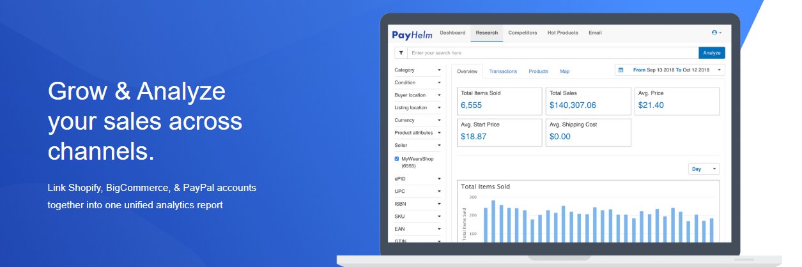This screenshot has width=802, height=267.
Task: Expand the Listing location filter
Action: [x=418, y=107]
